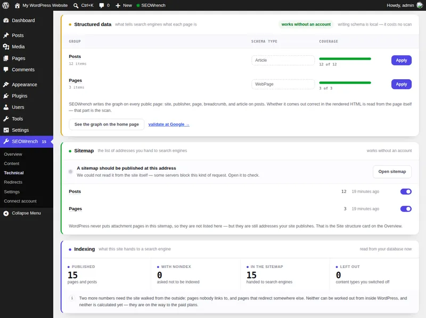The width and height of the screenshot is (426, 318).
Task: Click the Posts coverage progress bar
Action: (x=345, y=59)
